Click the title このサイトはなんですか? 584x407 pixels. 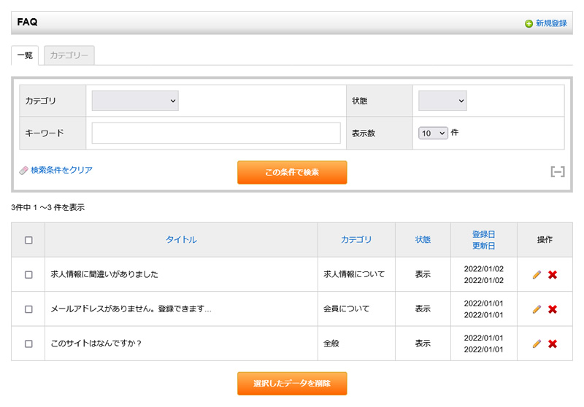pos(96,344)
